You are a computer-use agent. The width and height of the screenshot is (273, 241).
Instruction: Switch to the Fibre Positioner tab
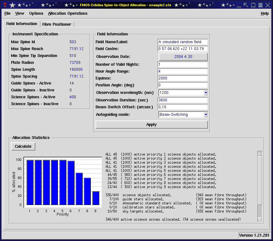57,24
